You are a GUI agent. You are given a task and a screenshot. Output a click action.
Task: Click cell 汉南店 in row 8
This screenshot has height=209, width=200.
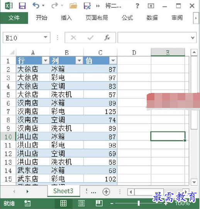[33, 120]
